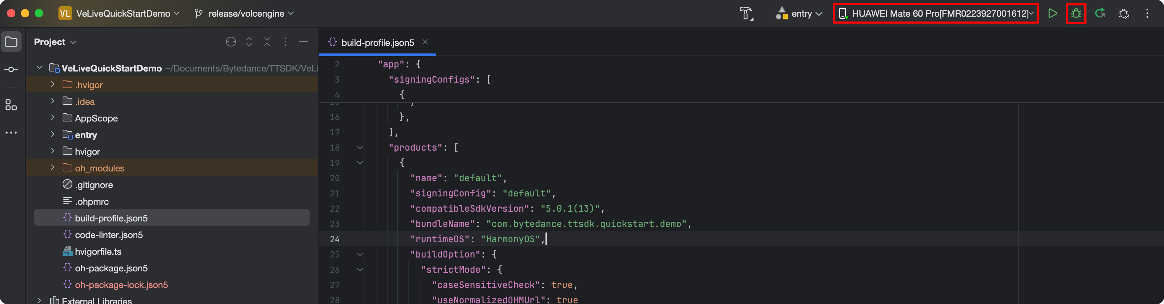
Task: Click the green Run play icon
Action: [1052, 14]
